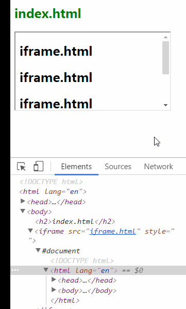The image size is (186, 309).
Task: Expand the inner head node in iframe
Action: click(54, 280)
